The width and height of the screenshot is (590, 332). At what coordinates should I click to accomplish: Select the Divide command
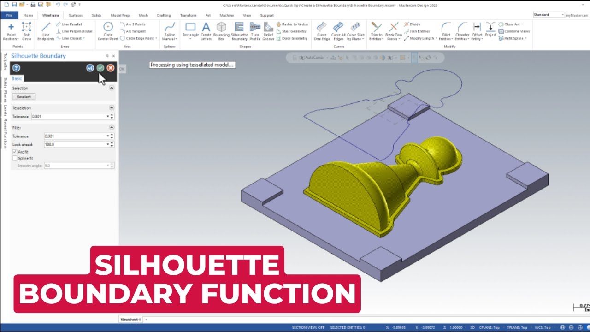(412, 24)
